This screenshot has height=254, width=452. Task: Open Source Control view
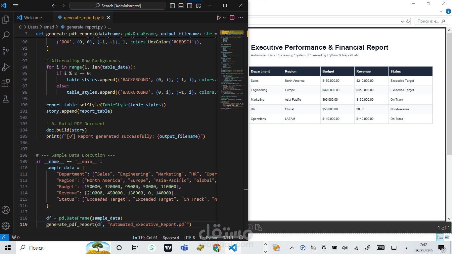pyautogui.click(x=6, y=51)
